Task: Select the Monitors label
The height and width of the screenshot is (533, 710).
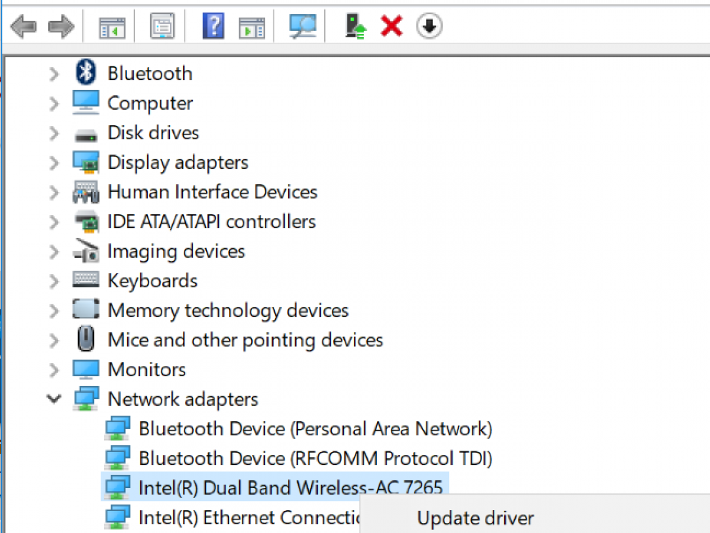Action: pyautogui.click(x=147, y=370)
